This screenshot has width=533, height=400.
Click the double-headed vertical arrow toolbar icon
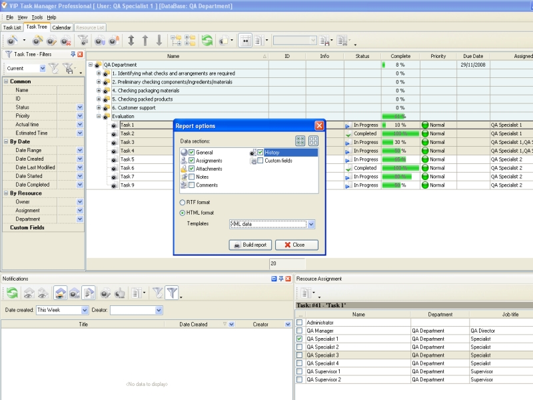[131, 41]
